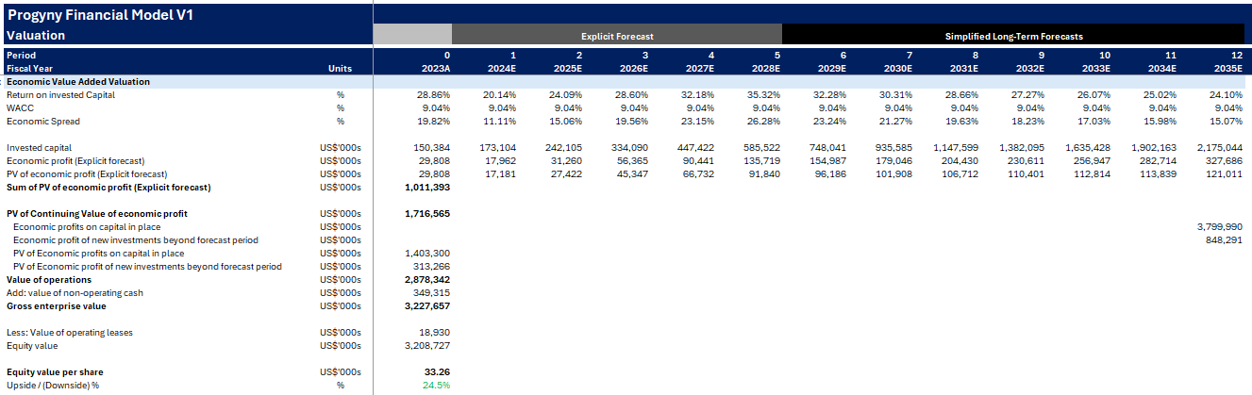Select the 1,403,300 PV capital in place cell
1252x395 pixels.
[428, 254]
